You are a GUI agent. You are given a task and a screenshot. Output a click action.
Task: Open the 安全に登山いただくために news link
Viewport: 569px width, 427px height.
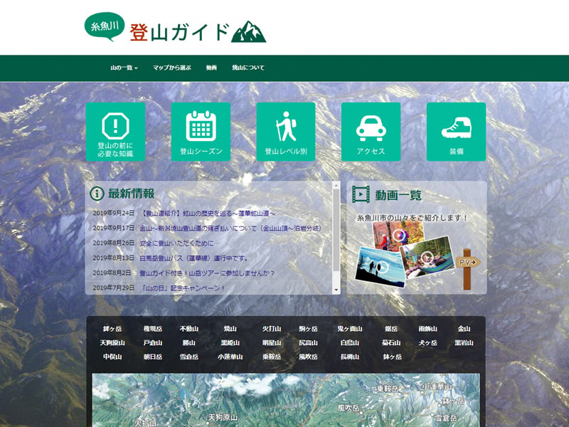182,243
